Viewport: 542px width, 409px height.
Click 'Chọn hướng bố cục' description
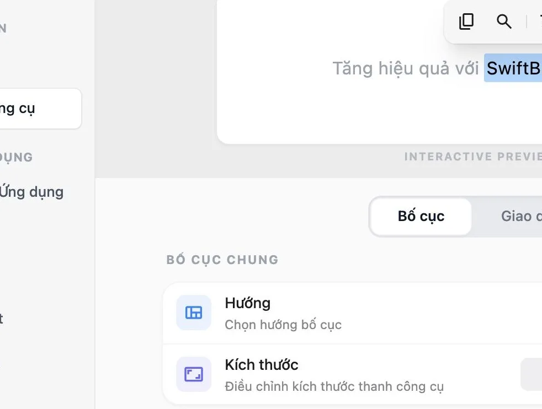point(283,325)
